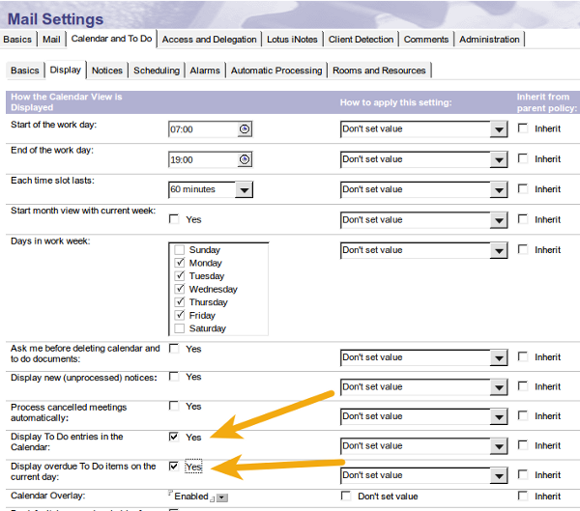Screen dimensions: 580x511
Task: Uncheck Monday in work week list
Action: click(x=180, y=263)
